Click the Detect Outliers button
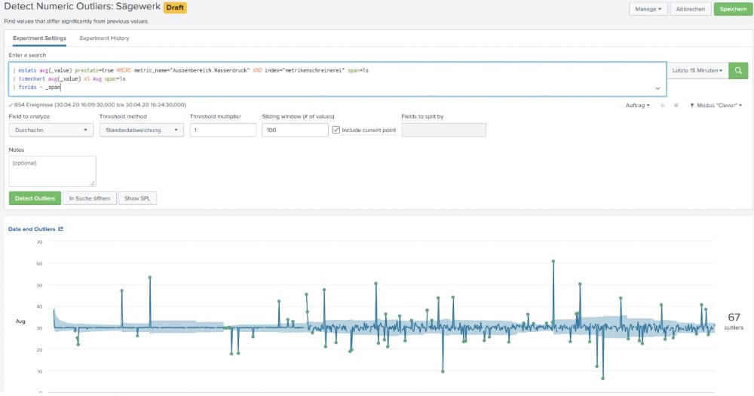Screen dimensions: 754x396 tap(35, 198)
